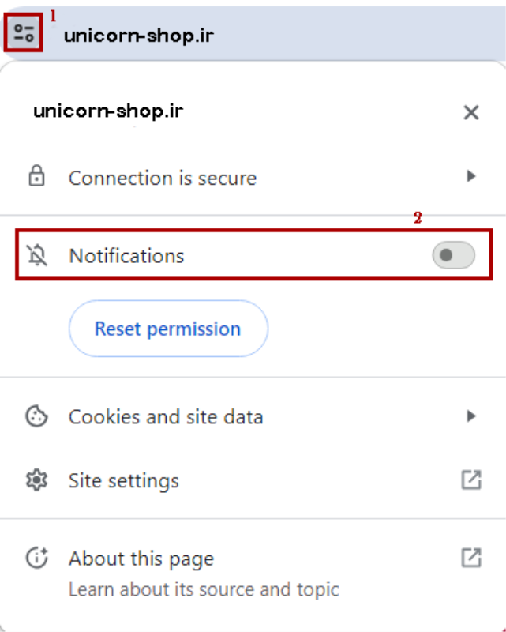
Task: Expand the Connection is secure arrow
Action: pos(471,176)
